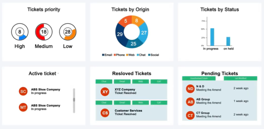The height and width of the screenshot is (129, 264).
Task: Open the Web tab above Customer Services
Action: (x=141, y=103)
